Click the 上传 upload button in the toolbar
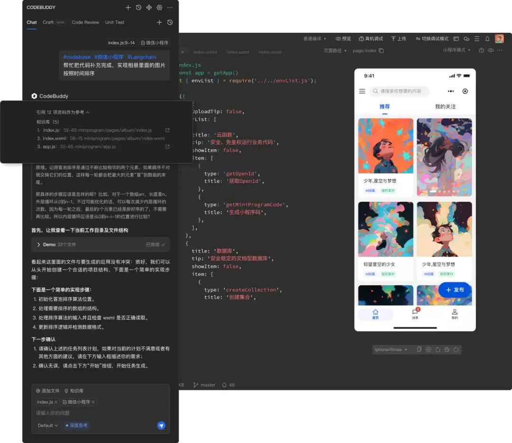512x443 pixels. tap(400, 38)
